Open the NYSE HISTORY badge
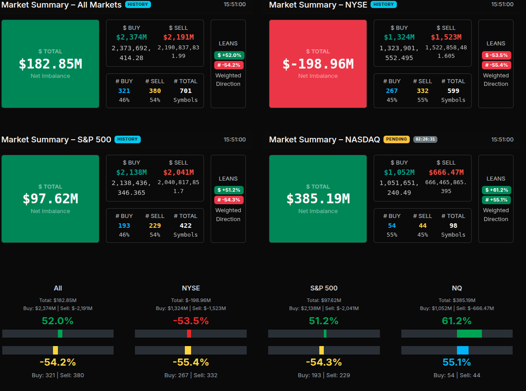The image size is (526, 391). [x=383, y=4]
